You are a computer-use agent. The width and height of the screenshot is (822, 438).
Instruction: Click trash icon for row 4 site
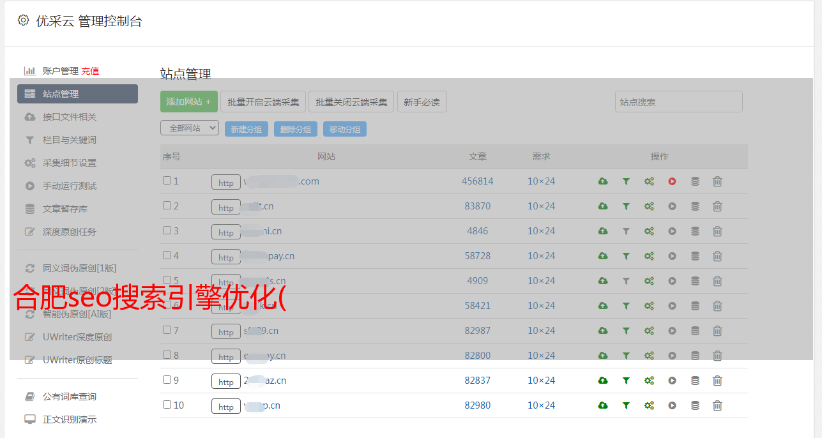tap(717, 256)
